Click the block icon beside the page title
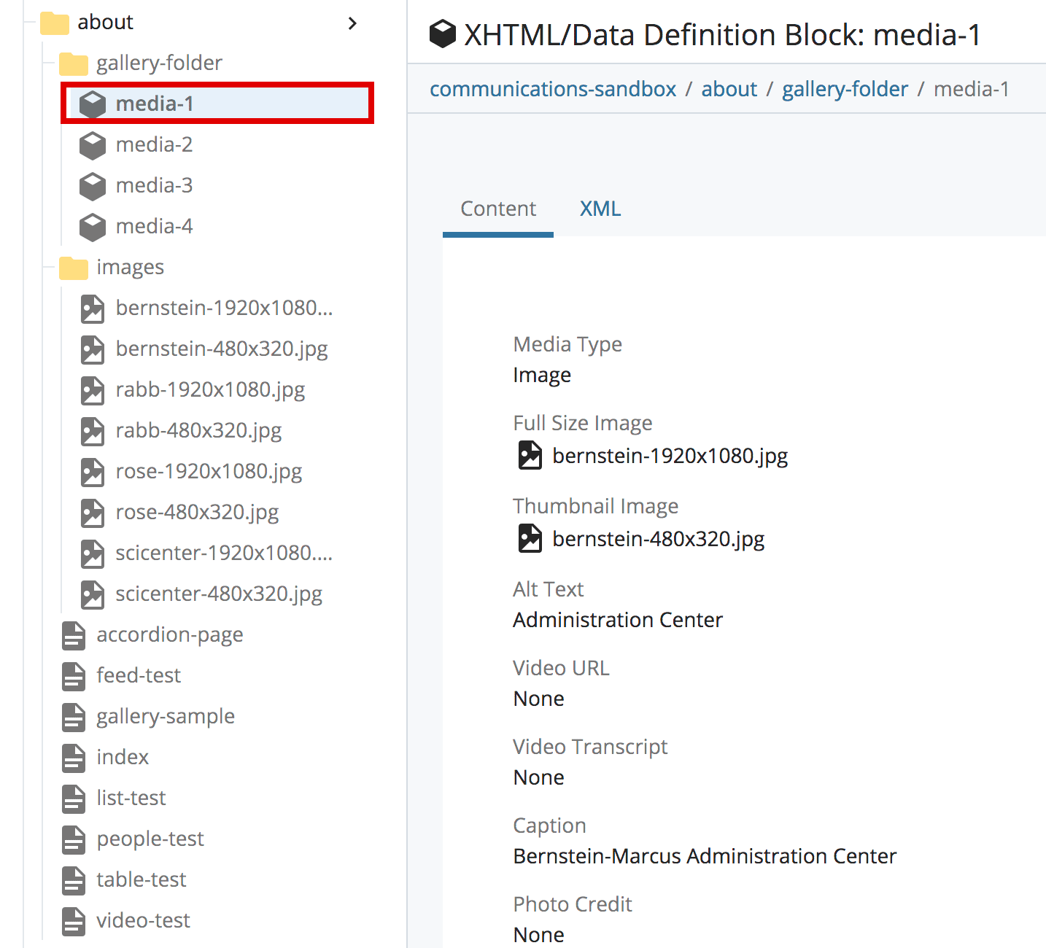Image resolution: width=1046 pixels, height=948 pixels. pyautogui.click(x=443, y=34)
